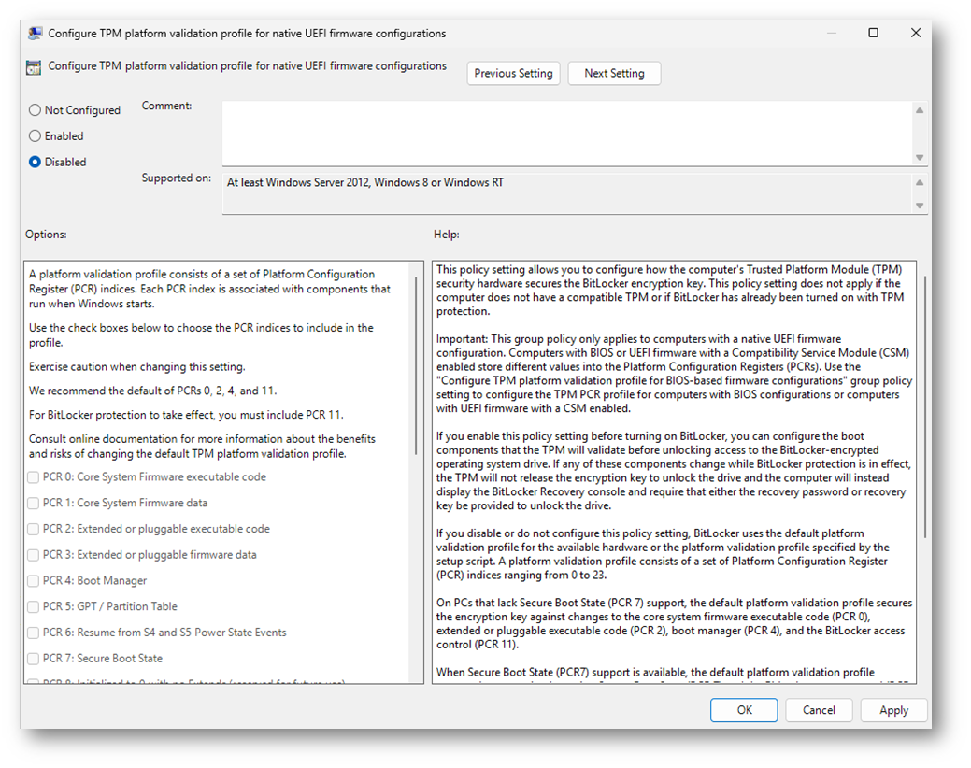This screenshot has width=971, height=768.
Task: Click the policy setting icon beside the heading
Action: [x=35, y=67]
